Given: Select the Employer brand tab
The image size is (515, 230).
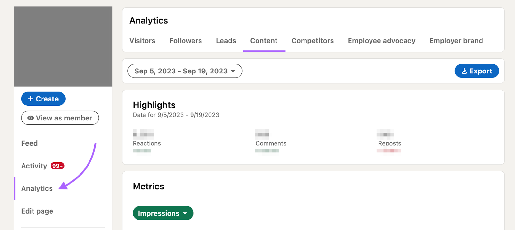Looking at the screenshot, I should 456,41.
